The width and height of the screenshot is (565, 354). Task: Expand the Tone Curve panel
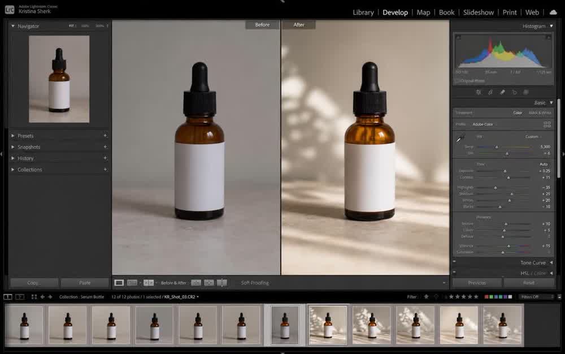tap(551, 263)
